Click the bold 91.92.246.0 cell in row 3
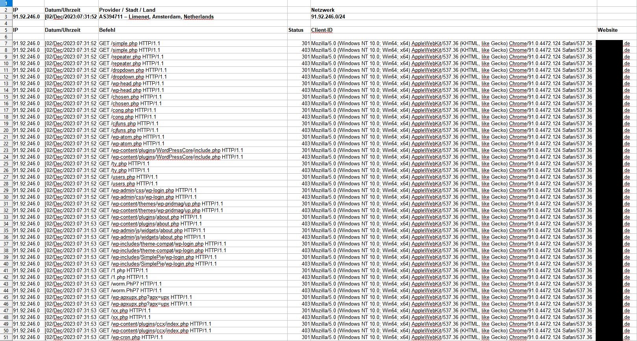The width and height of the screenshot is (637, 341). [28, 16]
